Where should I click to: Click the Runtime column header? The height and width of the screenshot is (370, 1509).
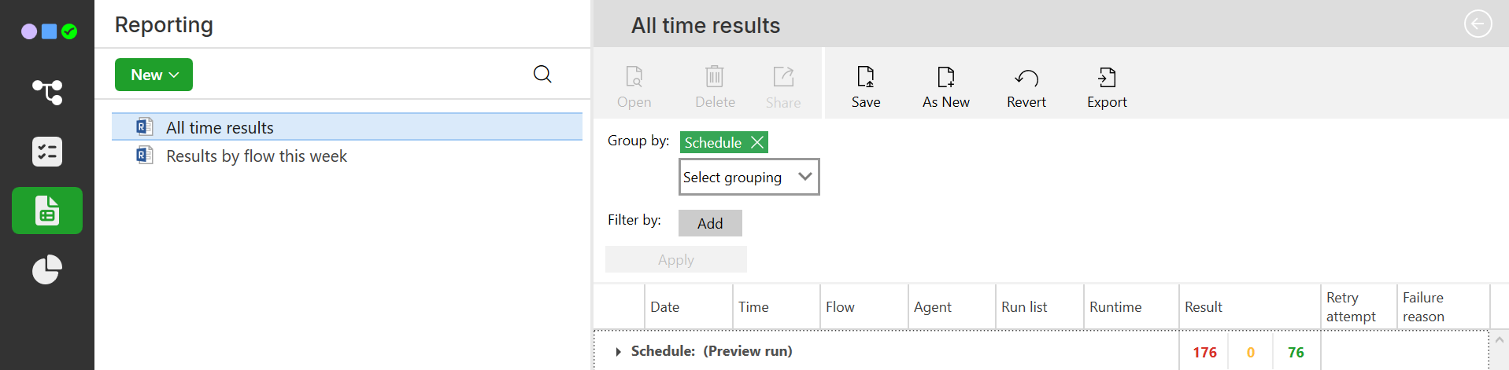pos(1115,307)
